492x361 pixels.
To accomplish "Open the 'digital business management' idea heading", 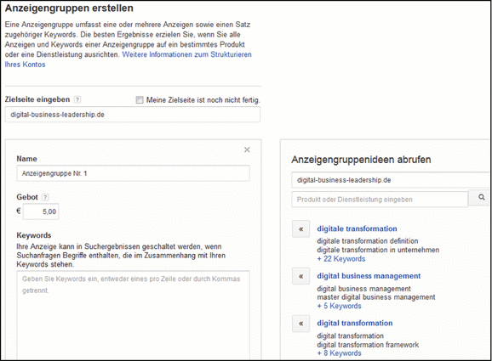I will pos(369,276).
